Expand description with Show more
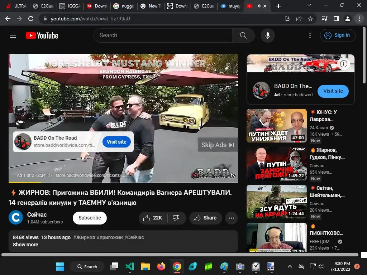This screenshot has width=367, height=275. [x=25, y=245]
